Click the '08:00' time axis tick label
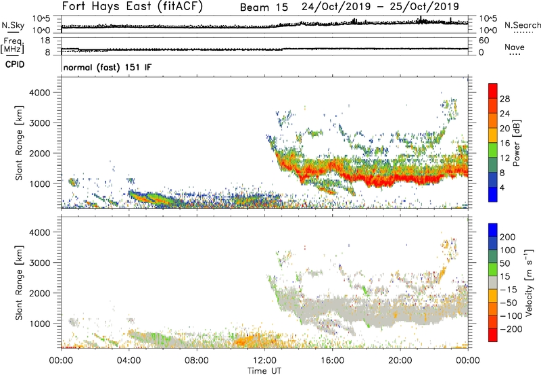541x375 pixels. click(x=197, y=361)
